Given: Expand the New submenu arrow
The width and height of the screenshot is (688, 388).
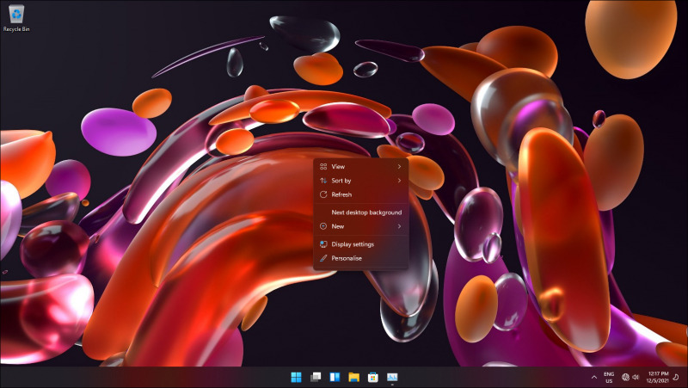Looking at the screenshot, I should 399,226.
